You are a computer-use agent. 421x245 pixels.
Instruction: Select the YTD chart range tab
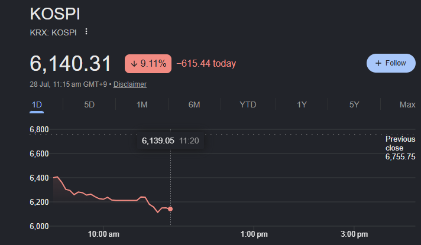pos(248,104)
